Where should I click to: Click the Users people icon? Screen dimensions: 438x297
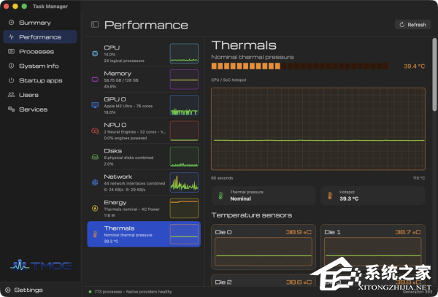11,95
